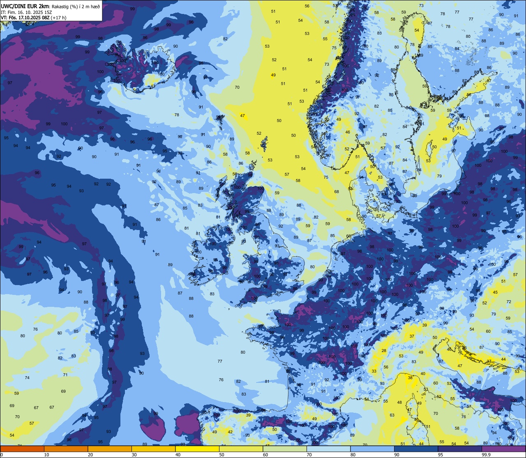Click the "VT: Fös. 17.10.2025 08Z" valid time
The image size is (526, 458).
coord(25,18)
